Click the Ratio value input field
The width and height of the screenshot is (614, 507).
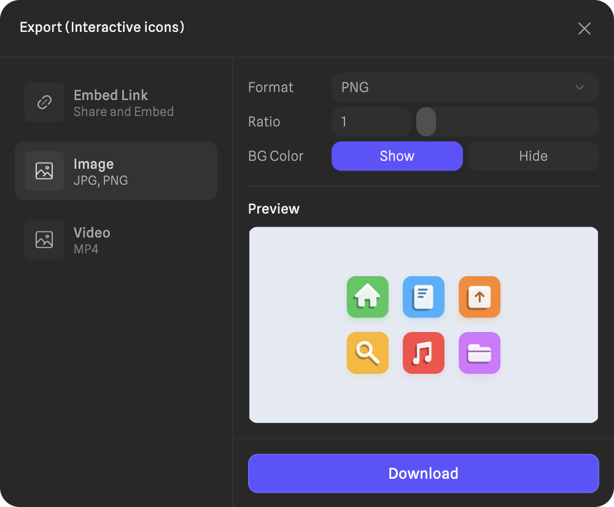pos(371,122)
